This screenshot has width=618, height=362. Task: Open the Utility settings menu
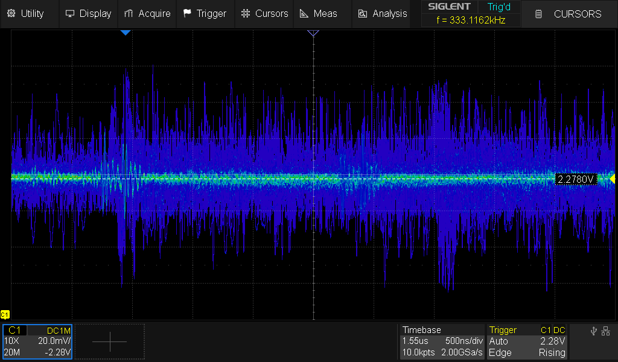[x=25, y=13]
